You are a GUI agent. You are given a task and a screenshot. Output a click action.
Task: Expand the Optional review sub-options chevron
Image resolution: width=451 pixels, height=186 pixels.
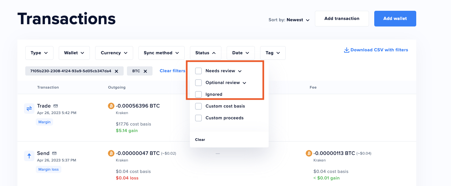click(244, 83)
